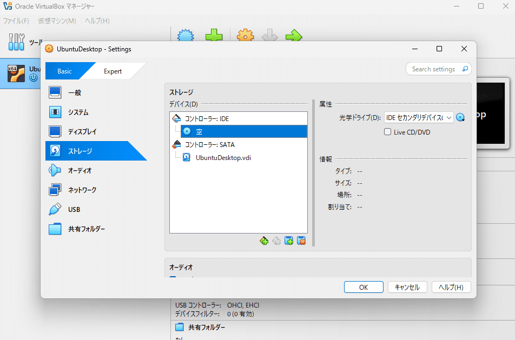This screenshot has height=340, width=515.
Task: Click the オーディオ section heading below storage
Action: 181,267
